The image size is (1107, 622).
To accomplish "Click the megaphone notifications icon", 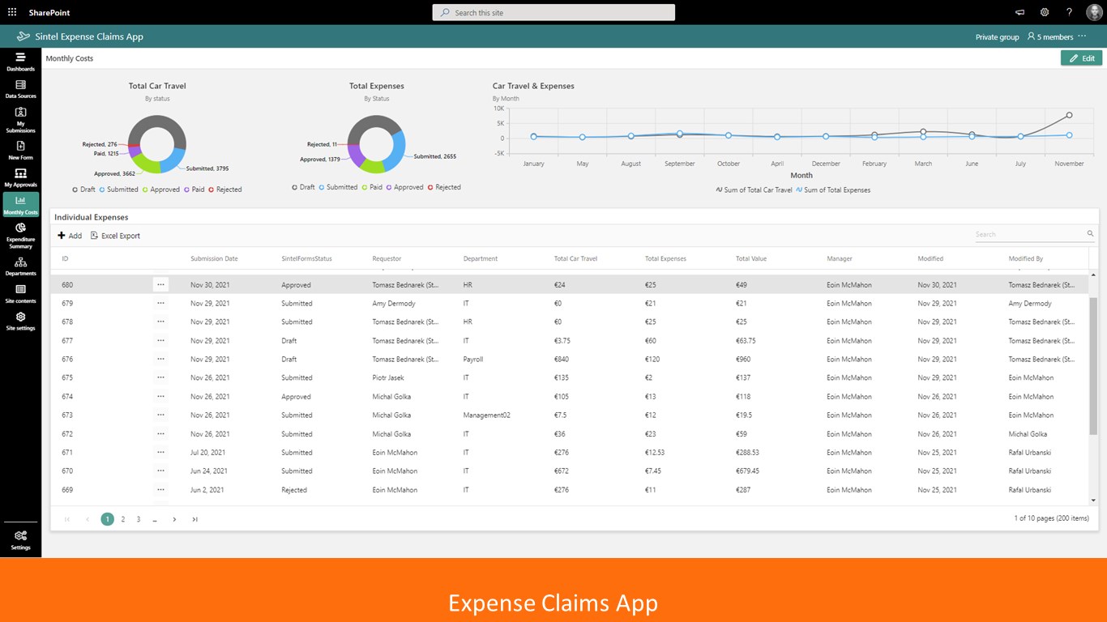I will [1019, 12].
